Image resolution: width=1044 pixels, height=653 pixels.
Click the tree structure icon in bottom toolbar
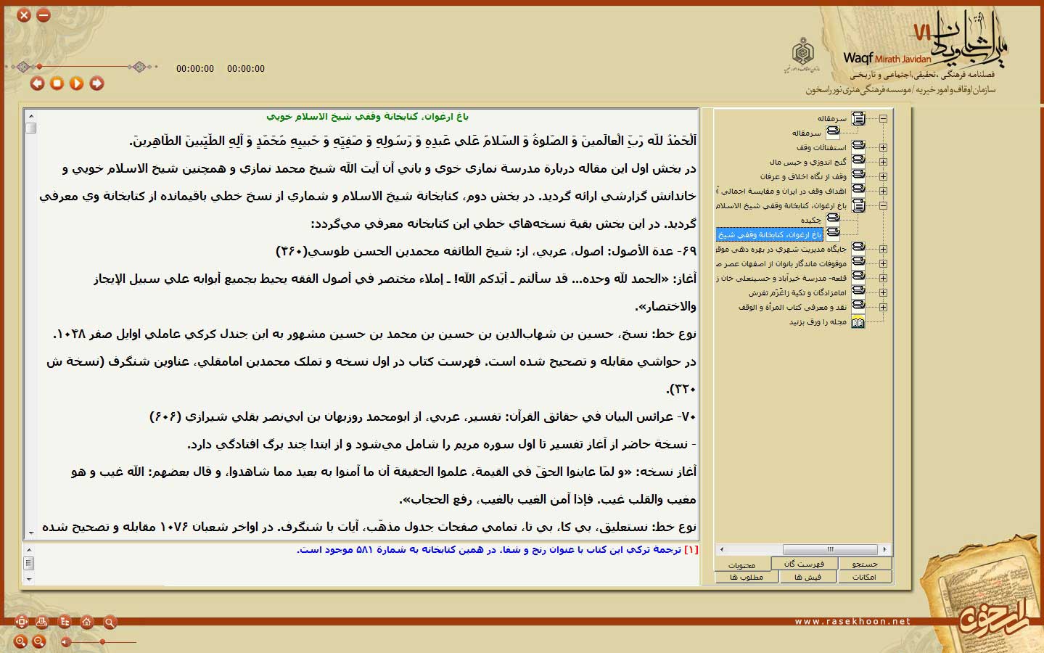(x=65, y=622)
